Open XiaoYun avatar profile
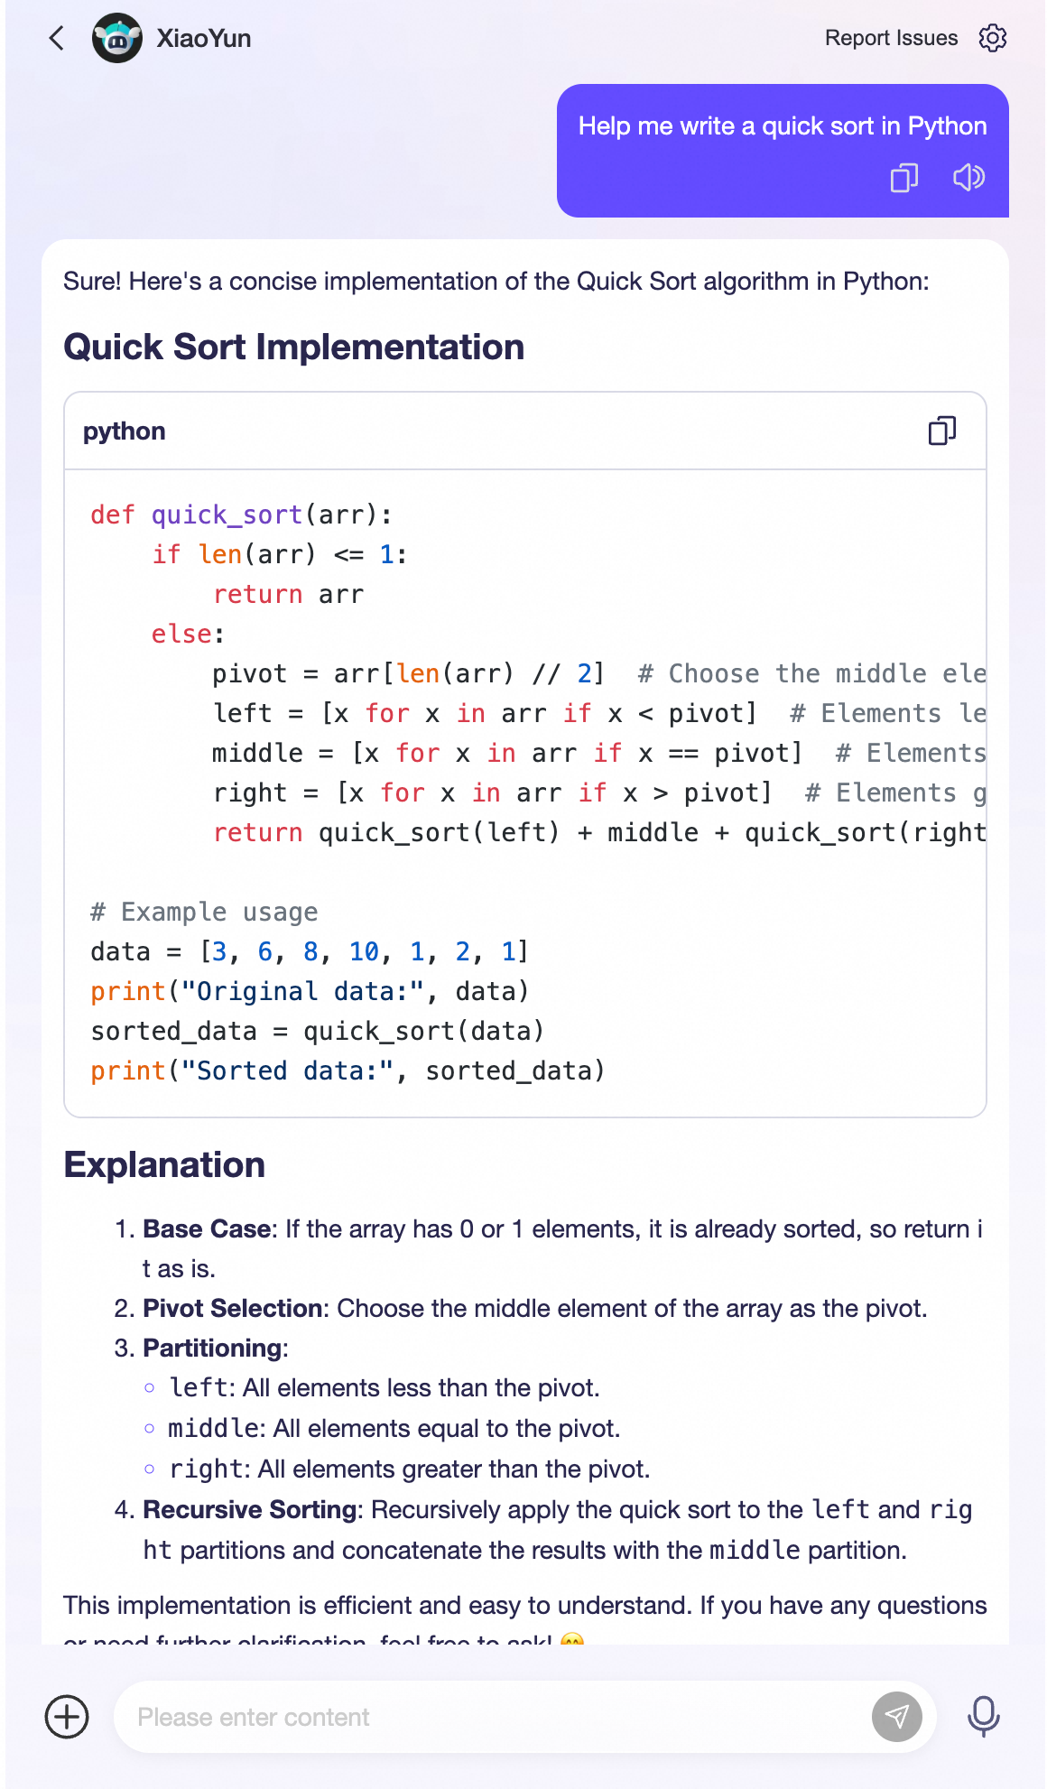The width and height of the screenshot is (1047, 1789). (117, 38)
